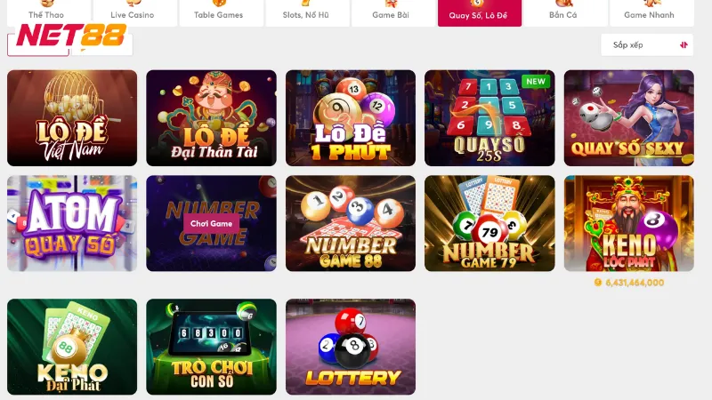Viewport: 712px width, 400px height.
Task: Open the Live Casino tab
Action: coord(133,12)
